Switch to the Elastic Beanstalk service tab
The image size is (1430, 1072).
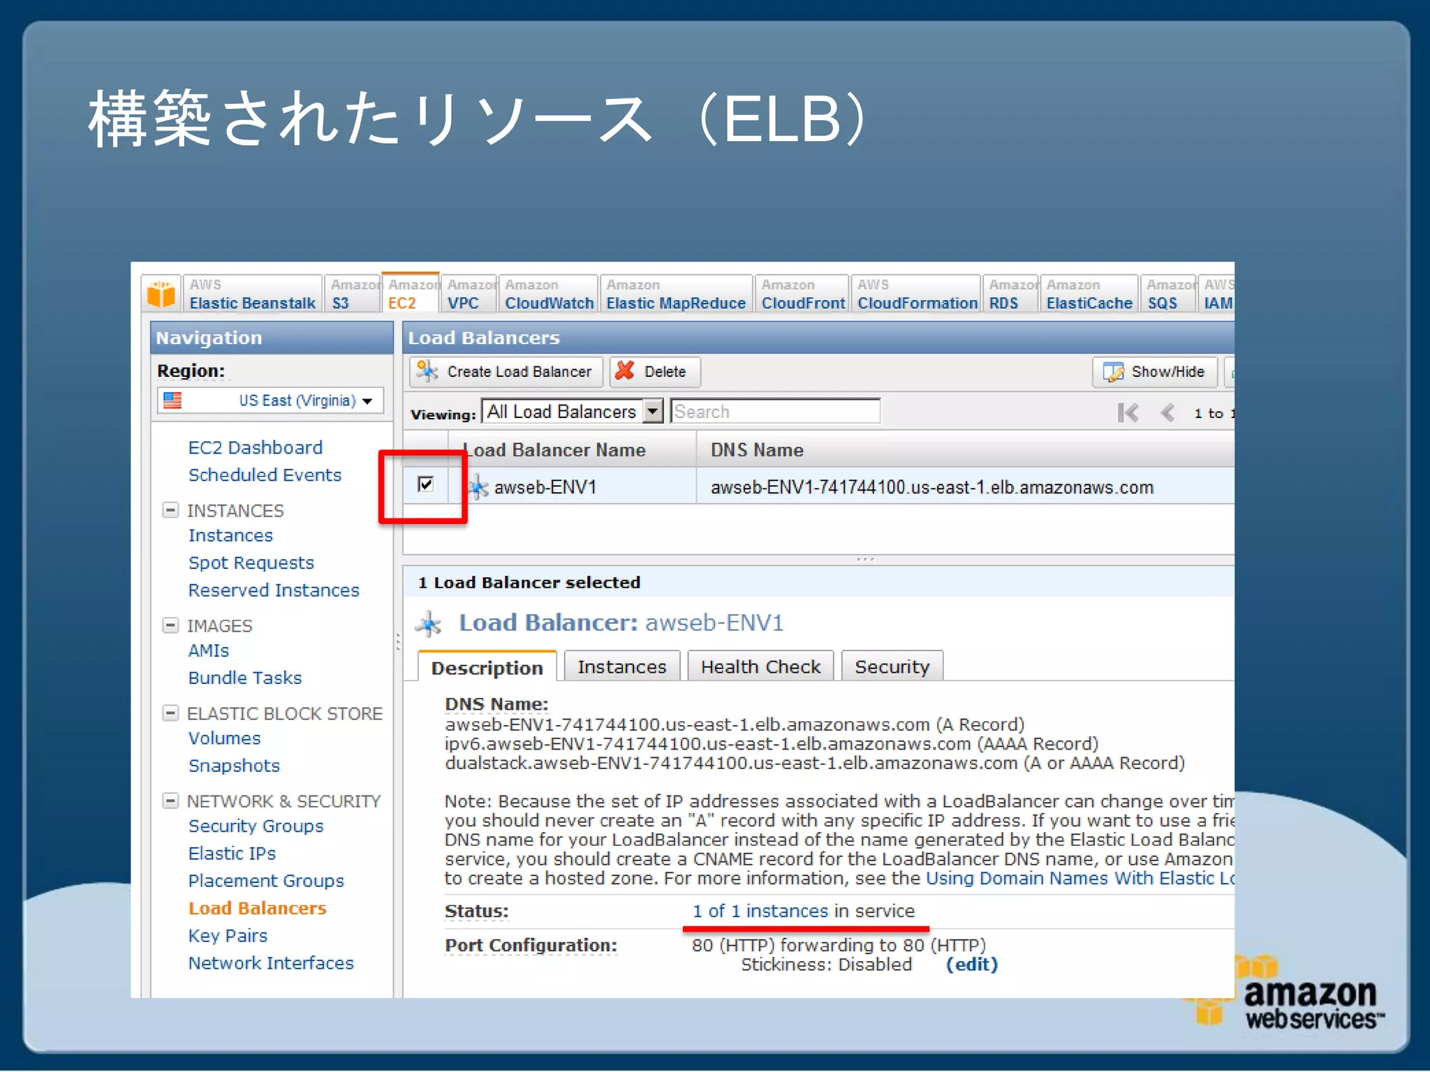(253, 294)
